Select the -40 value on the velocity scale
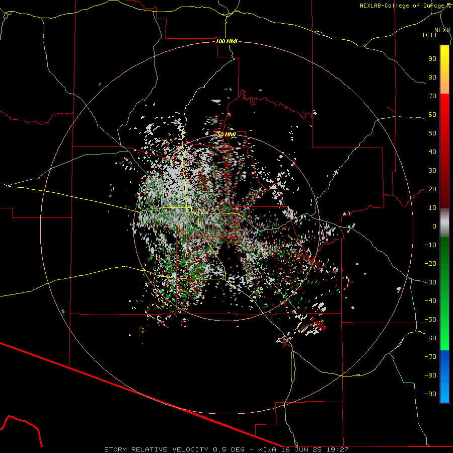The image size is (453, 453). point(430,301)
